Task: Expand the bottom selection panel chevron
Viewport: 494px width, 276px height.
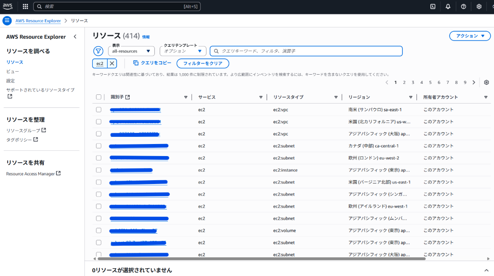Action: click(x=486, y=270)
